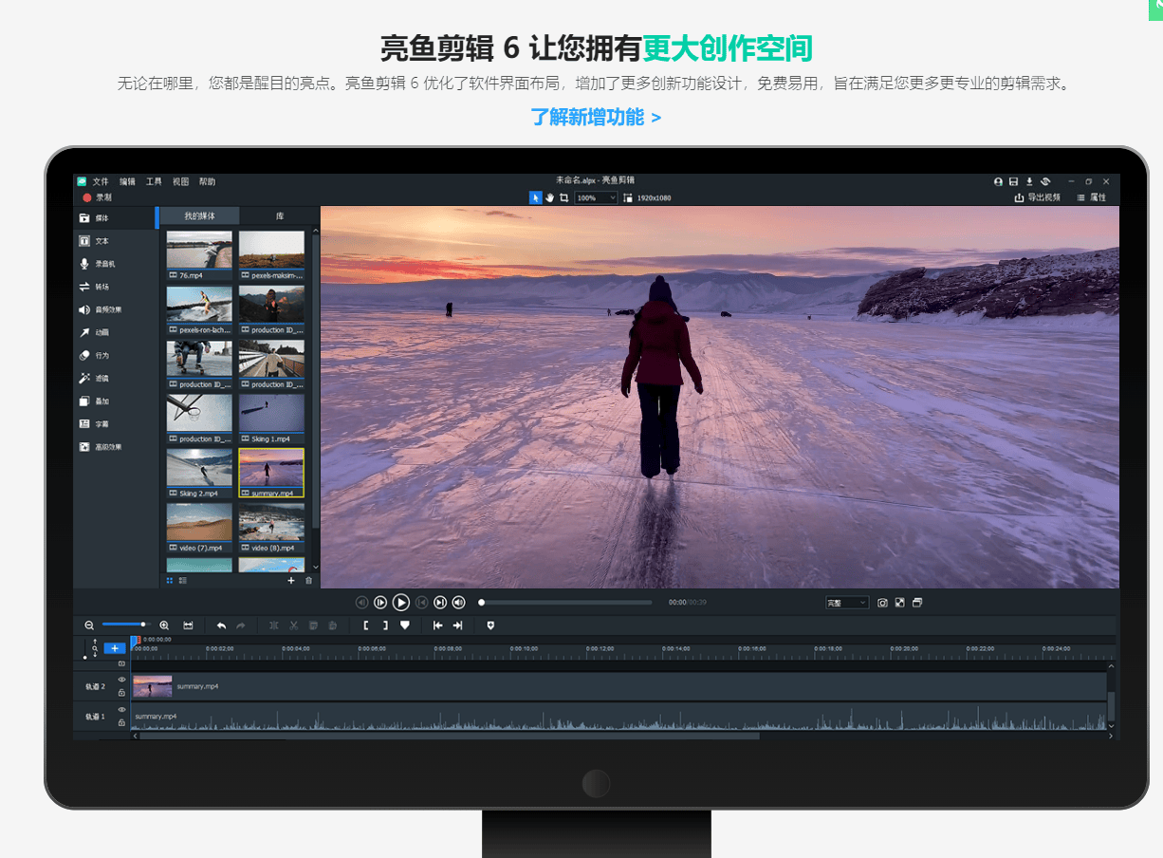This screenshot has height=858, width=1163.
Task: Expand the 完整 preview quality dropdown
Action: pyautogui.click(x=846, y=603)
